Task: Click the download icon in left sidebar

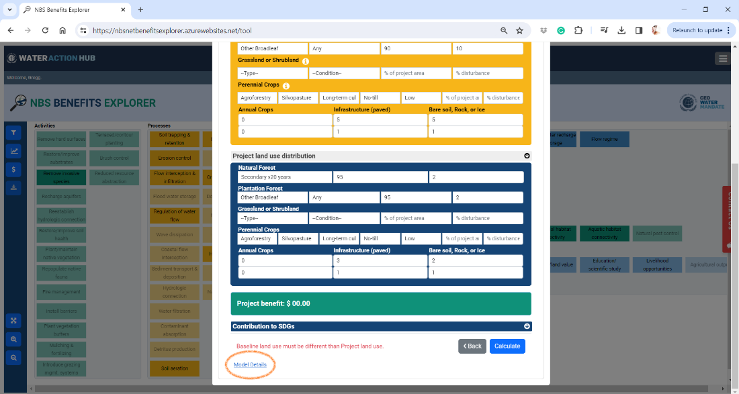Action: (x=13, y=188)
